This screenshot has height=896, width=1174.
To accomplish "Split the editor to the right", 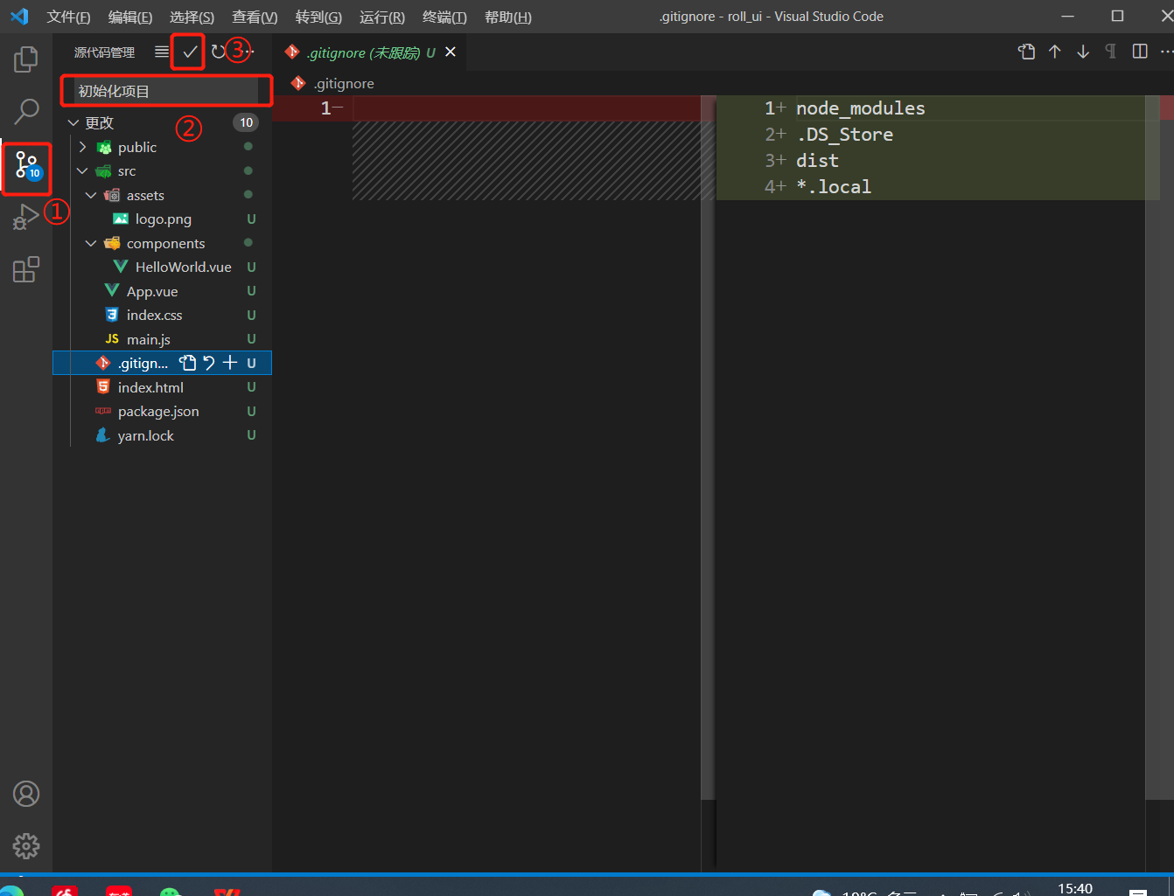I will click(1140, 52).
